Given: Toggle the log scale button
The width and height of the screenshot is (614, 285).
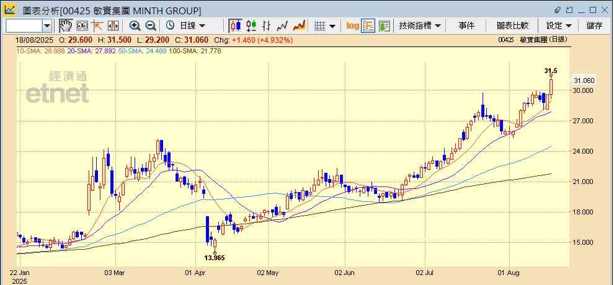Looking at the screenshot, I should point(352,26).
